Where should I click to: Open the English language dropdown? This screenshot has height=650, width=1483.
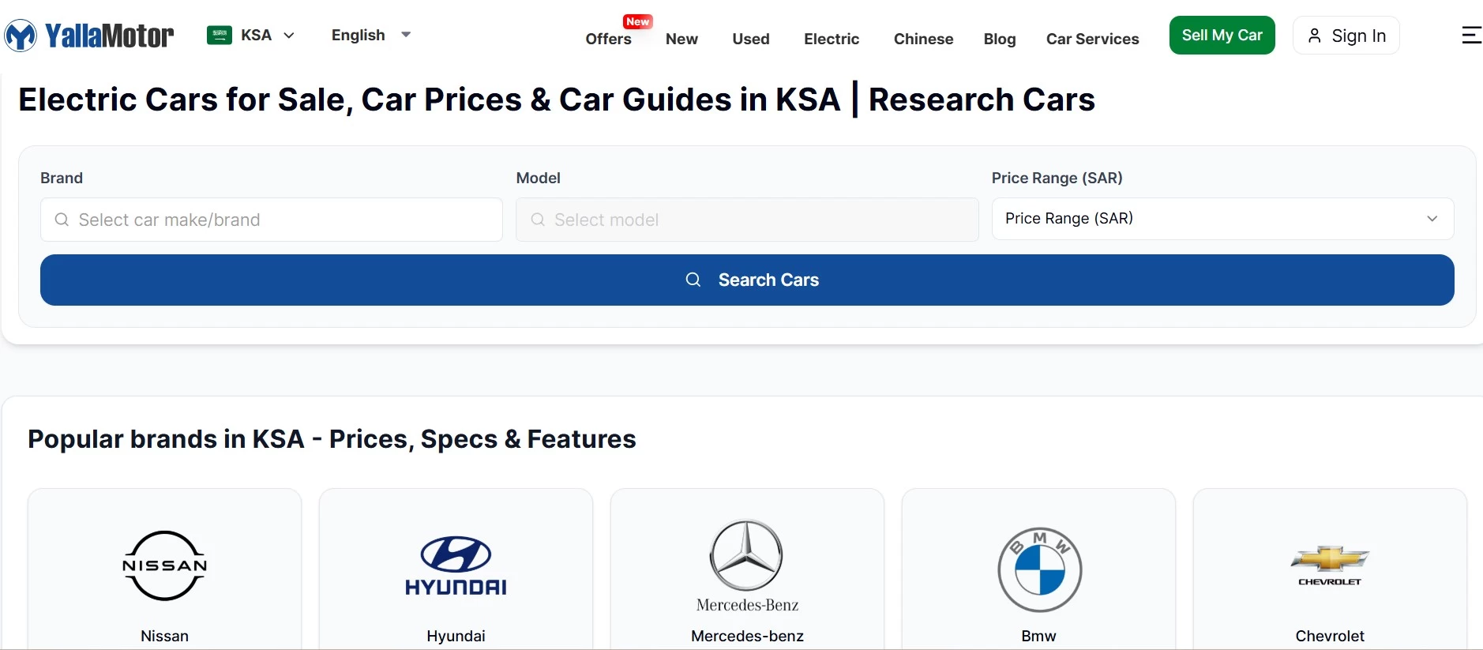371,36
